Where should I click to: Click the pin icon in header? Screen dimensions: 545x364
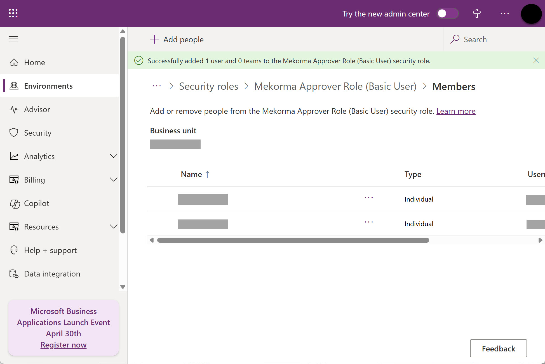point(477,13)
